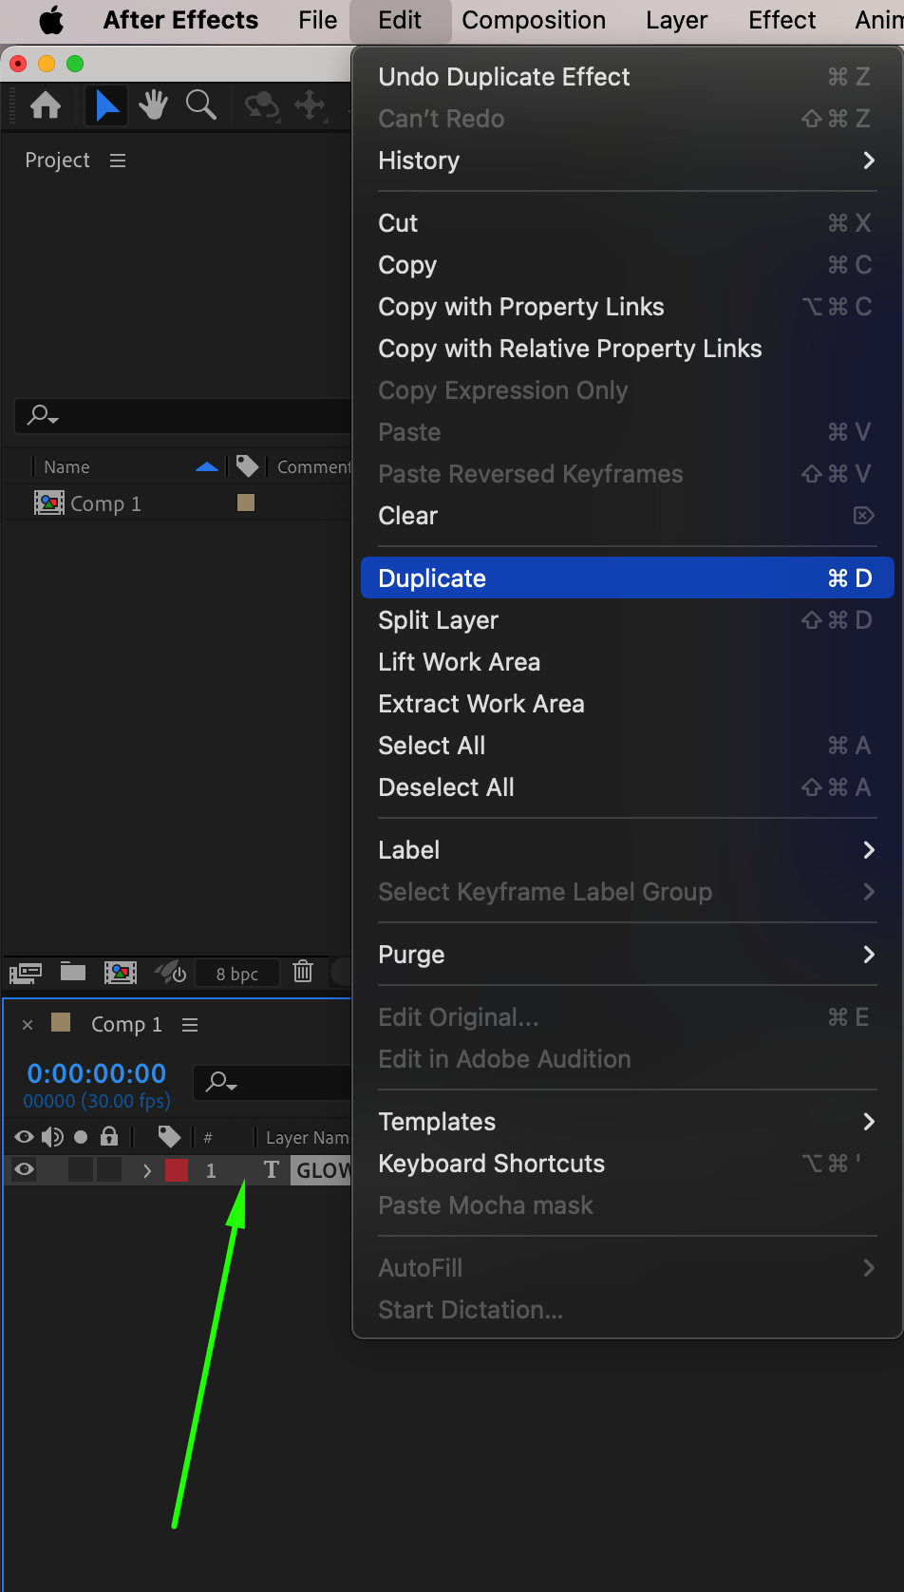
Task: Click the Layer Name column header
Action: [x=308, y=1137]
